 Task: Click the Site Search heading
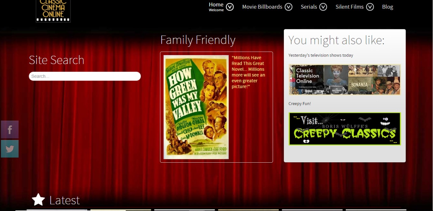pyautogui.click(x=56, y=60)
